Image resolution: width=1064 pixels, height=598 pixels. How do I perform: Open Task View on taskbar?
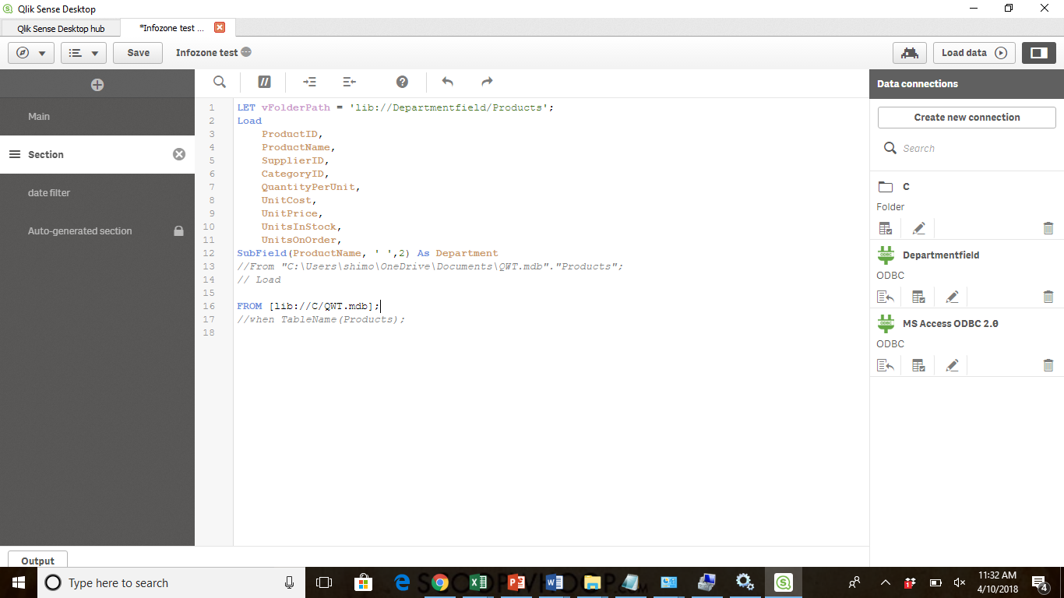[x=324, y=582]
